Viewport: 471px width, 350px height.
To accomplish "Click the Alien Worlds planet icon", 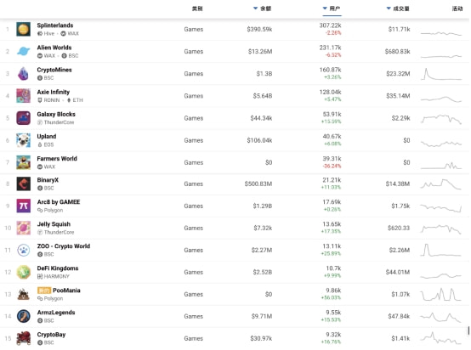I will (x=23, y=51).
